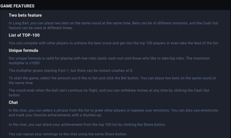Click the text about top 100 players

[114, 43]
